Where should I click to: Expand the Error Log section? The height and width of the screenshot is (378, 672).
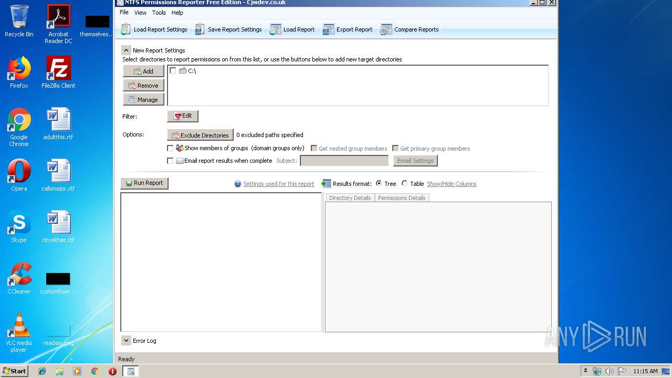[x=126, y=341]
